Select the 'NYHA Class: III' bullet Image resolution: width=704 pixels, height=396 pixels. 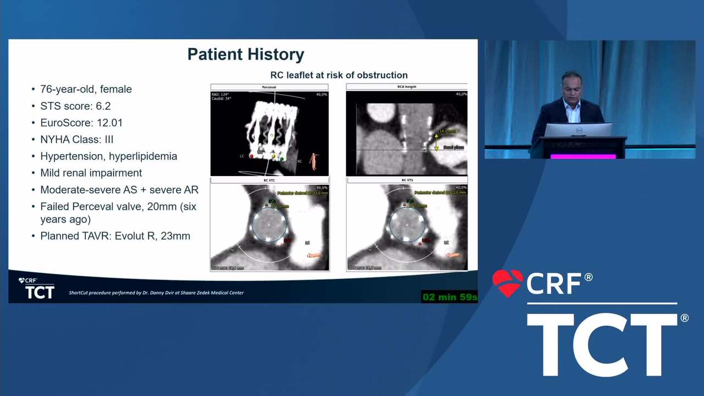(77, 139)
